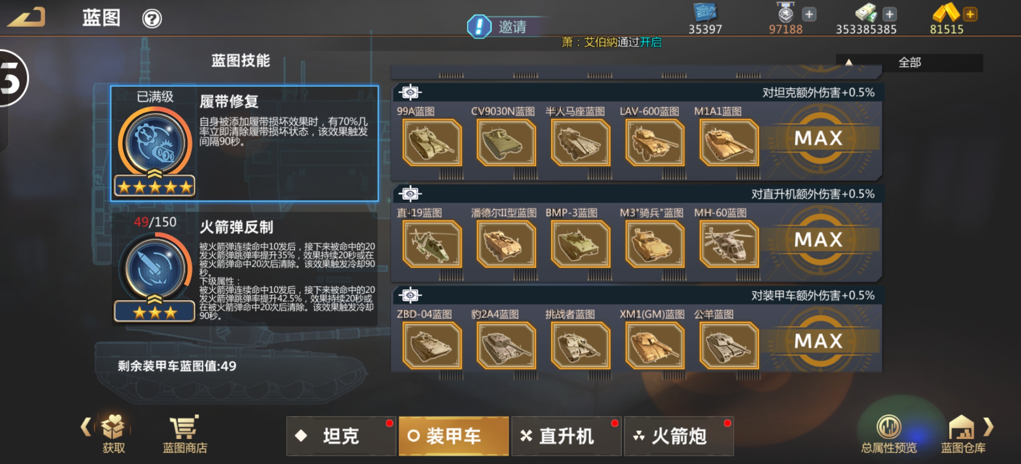Switch to the 直升机 tab
1021x464 pixels.
pyautogui.click(x=566, y=436)
